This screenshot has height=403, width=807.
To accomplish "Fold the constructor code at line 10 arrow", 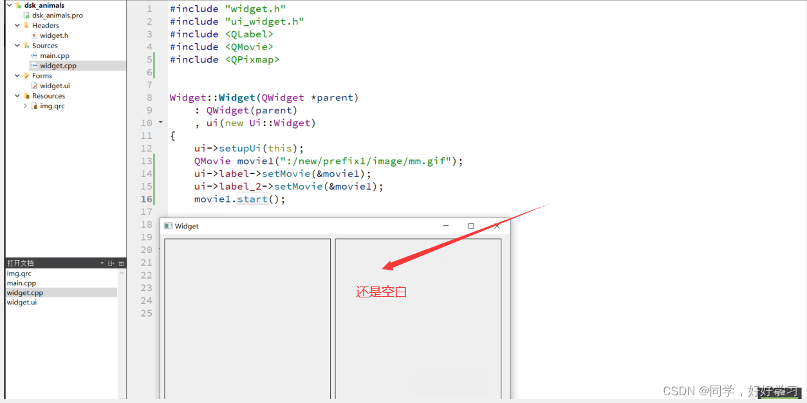I will tap(161, 122).
